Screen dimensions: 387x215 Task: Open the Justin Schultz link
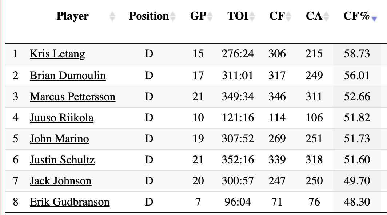[62, 160]
